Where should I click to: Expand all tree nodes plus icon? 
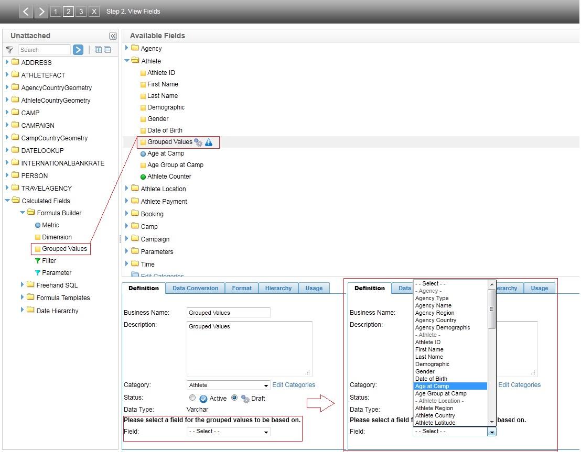98,50
